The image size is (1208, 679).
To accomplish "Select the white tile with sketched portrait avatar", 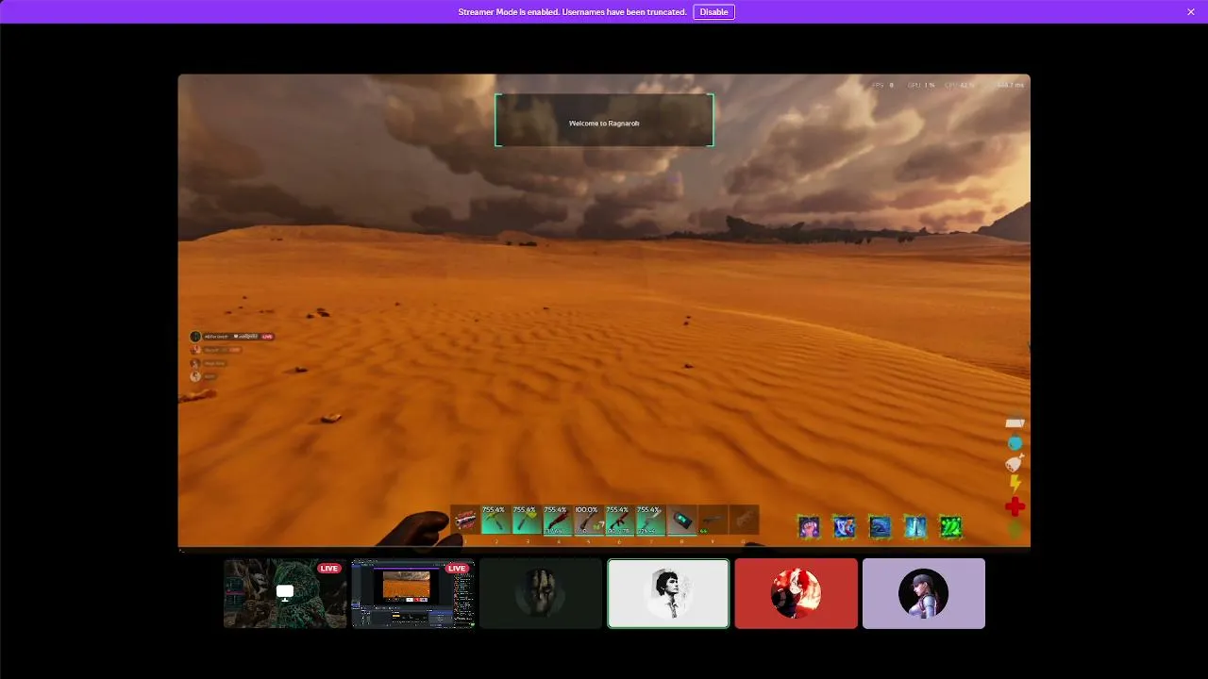I will point(668,593).
